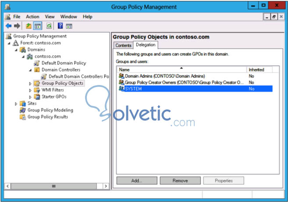Viewport: 288px width, 202px height.
Task: Click the contoso.com domain icon in the tree
Action: pos(30,57)
